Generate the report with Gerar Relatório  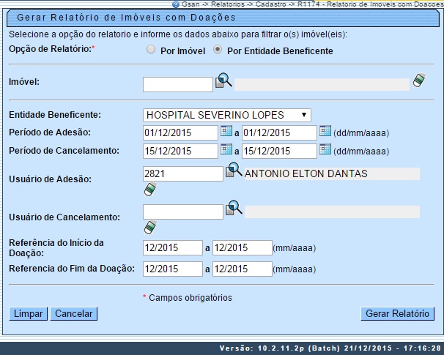click(x=397, y=314)
